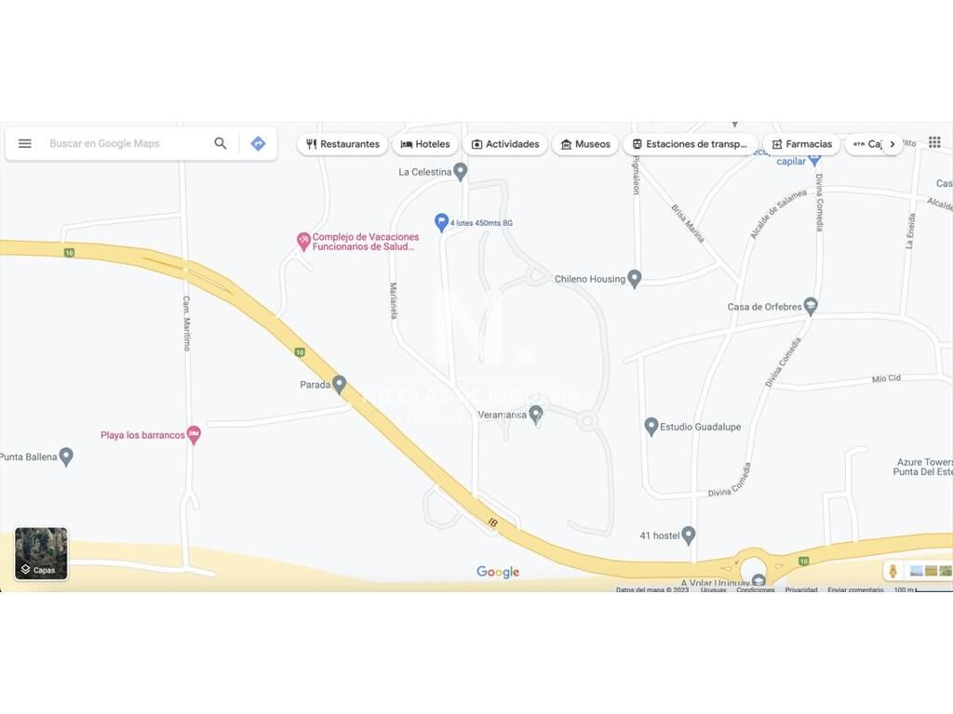Select the Pegman Street View icon
The width and height of the screenshot is (953, 714).
[893, 572]
